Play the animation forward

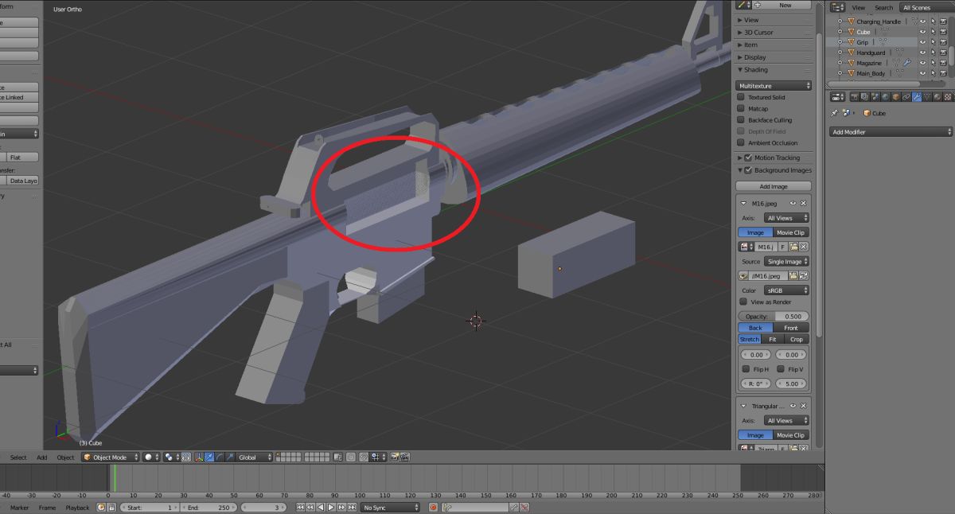331,508
